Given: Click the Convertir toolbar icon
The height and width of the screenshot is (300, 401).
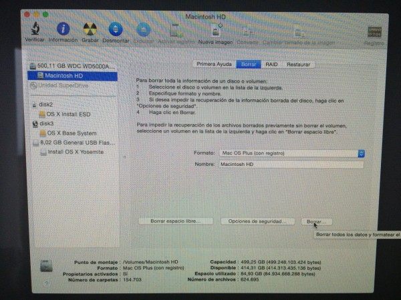Looking at the screenshot, I should [247, 32].
